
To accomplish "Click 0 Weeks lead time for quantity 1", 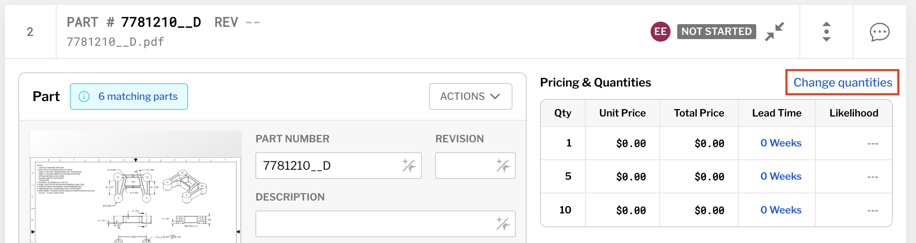I will click(780, 142).
